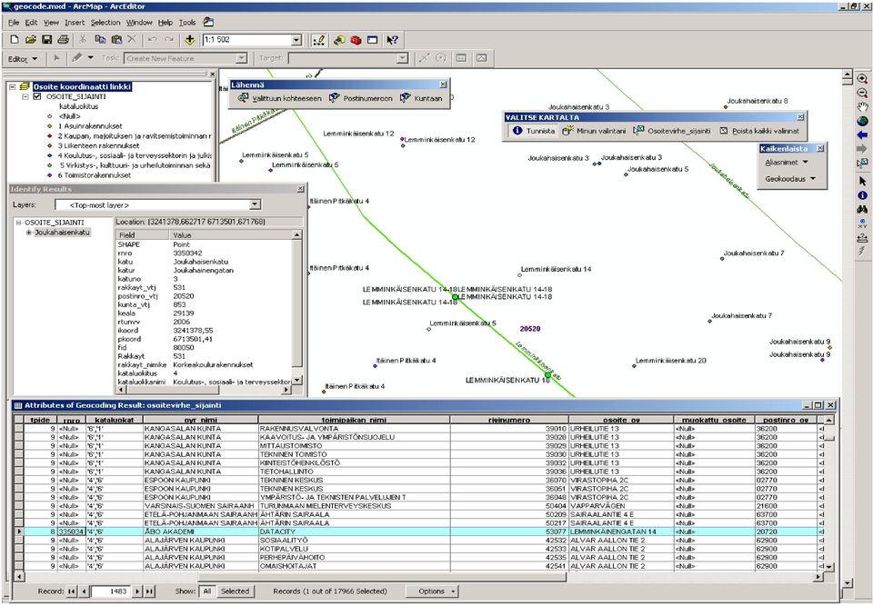The image size is (873, 606).
Task: Click the toimipaikan_nimi column header
Action: tap(354, 420)
